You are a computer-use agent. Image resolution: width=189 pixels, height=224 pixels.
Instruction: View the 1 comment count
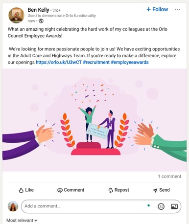(169, 177)
